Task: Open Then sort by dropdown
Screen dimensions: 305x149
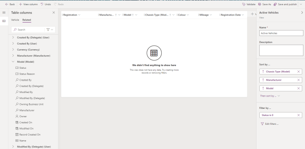Action: 270,96
